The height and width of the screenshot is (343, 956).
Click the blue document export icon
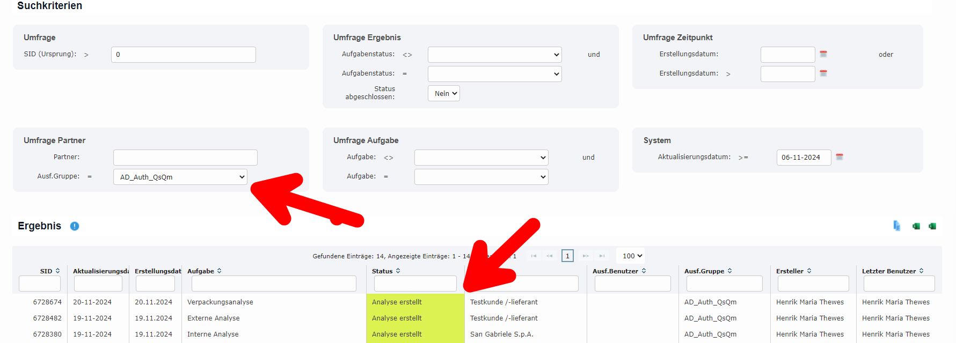[896, 226]
